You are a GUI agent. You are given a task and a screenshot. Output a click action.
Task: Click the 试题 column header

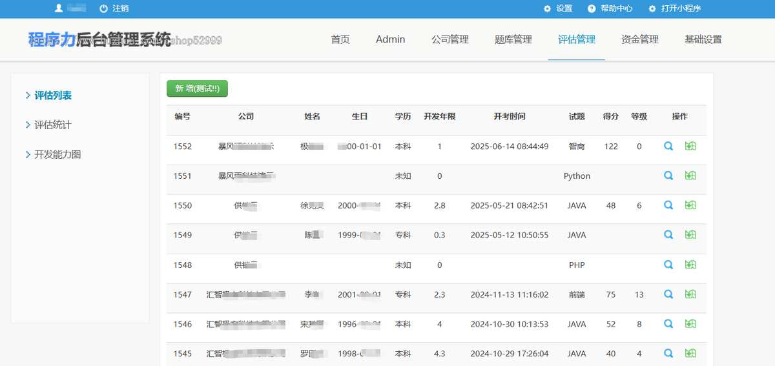577,117
